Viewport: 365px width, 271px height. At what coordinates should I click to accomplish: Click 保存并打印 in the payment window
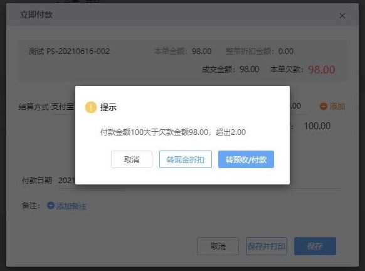[x=267, y=246]
